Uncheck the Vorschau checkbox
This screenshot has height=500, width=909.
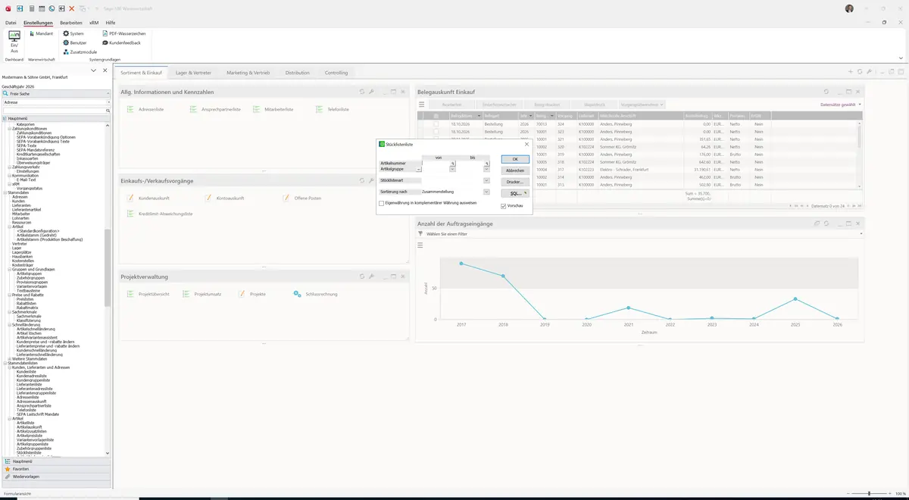tap(504, 206)
